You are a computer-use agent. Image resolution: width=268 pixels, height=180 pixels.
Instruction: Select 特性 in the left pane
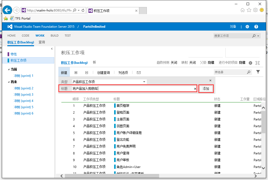[14, 54]
